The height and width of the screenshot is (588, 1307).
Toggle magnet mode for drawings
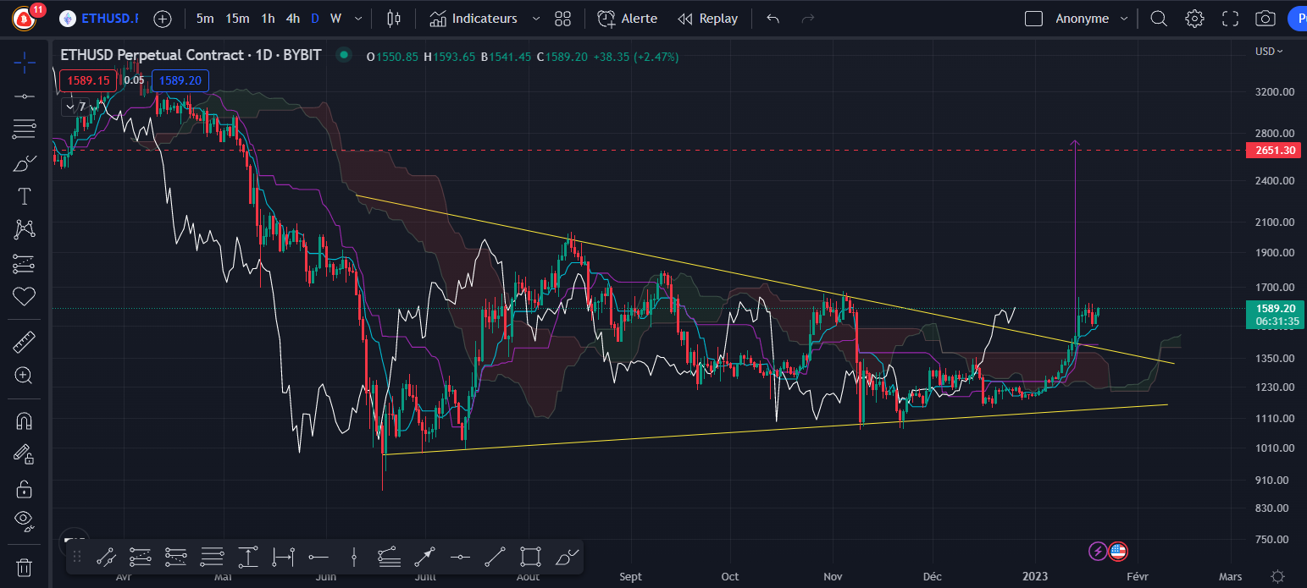[25, 420]
